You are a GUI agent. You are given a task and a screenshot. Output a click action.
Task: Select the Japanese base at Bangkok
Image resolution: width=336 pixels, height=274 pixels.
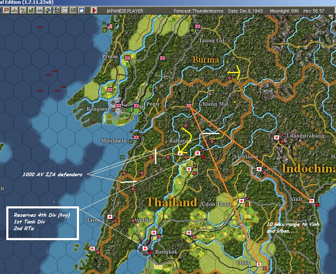point(145,249)
